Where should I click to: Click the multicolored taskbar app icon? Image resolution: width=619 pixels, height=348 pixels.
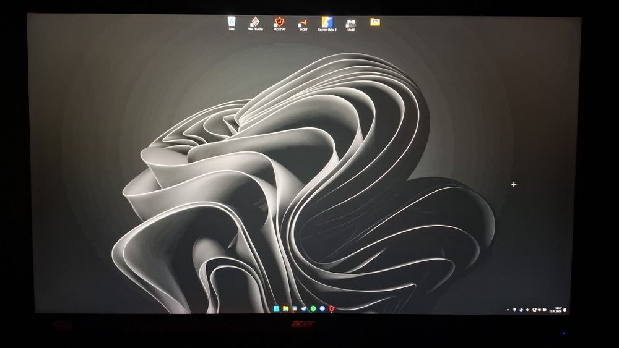tap(295, 308)
